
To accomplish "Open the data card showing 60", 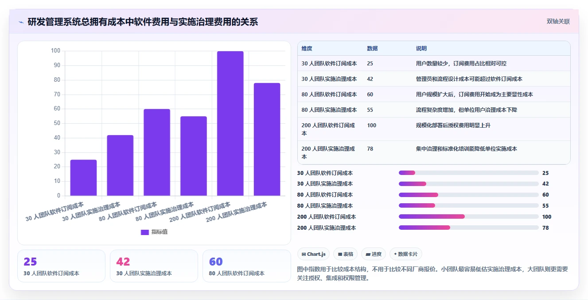I will tap(246, 266).
